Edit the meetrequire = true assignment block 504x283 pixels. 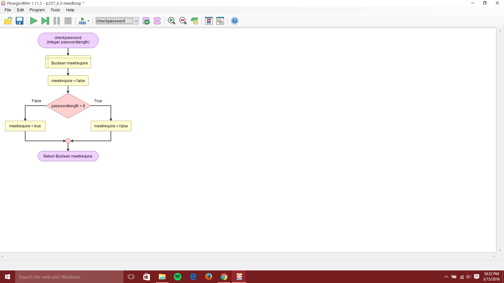point(25,126)
